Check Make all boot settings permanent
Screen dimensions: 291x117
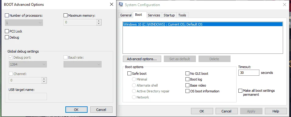point(240,91)
